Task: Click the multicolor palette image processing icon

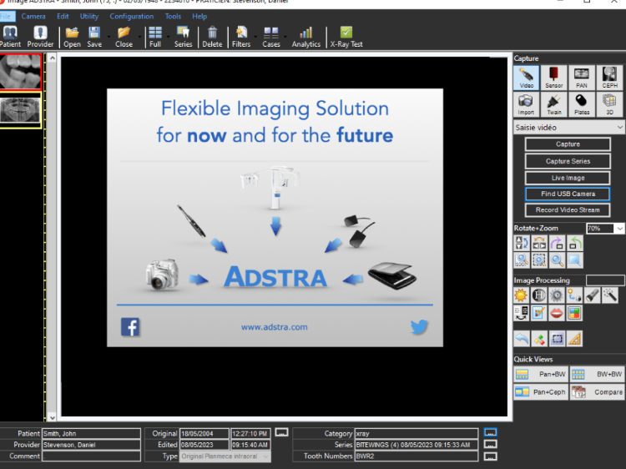Action: [x=574, y=313]
